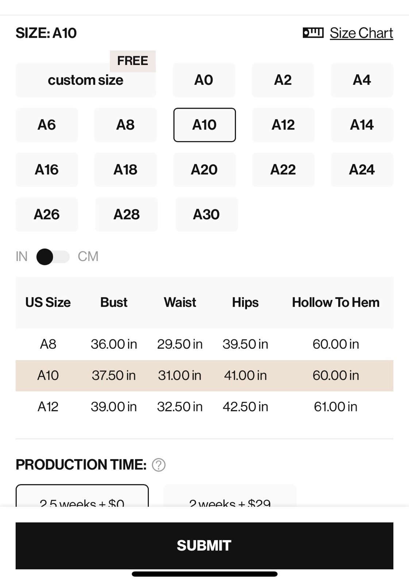The image size is (409, 585).
Task: Choose size A6
Action: click(47, 125)
